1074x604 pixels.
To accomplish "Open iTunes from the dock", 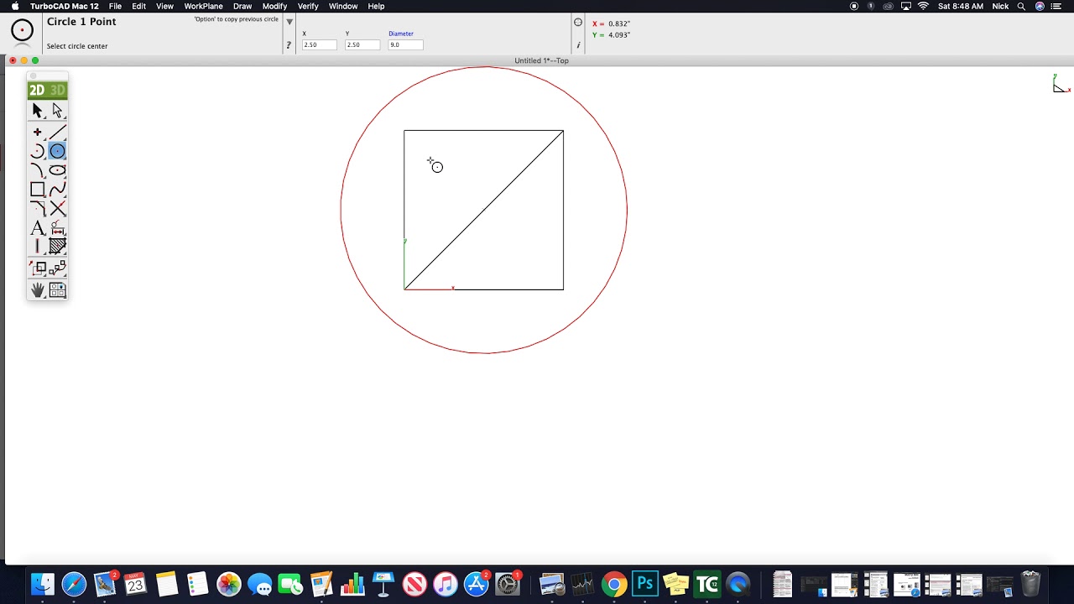I will pyautogui.click(x=446, y=584).
